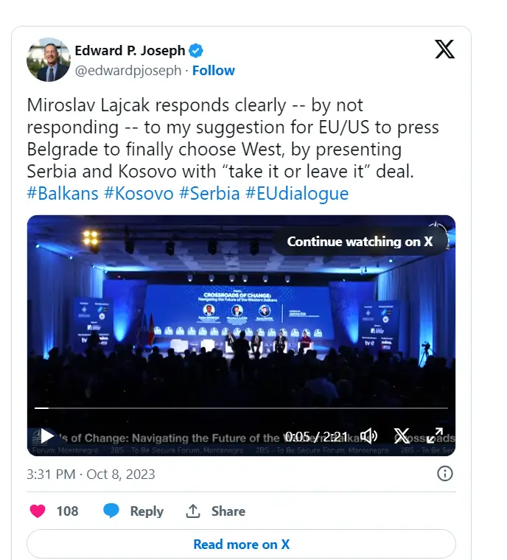Click Read more on X
This screenshot has height=560, width=507.
[x=241, y=545]
